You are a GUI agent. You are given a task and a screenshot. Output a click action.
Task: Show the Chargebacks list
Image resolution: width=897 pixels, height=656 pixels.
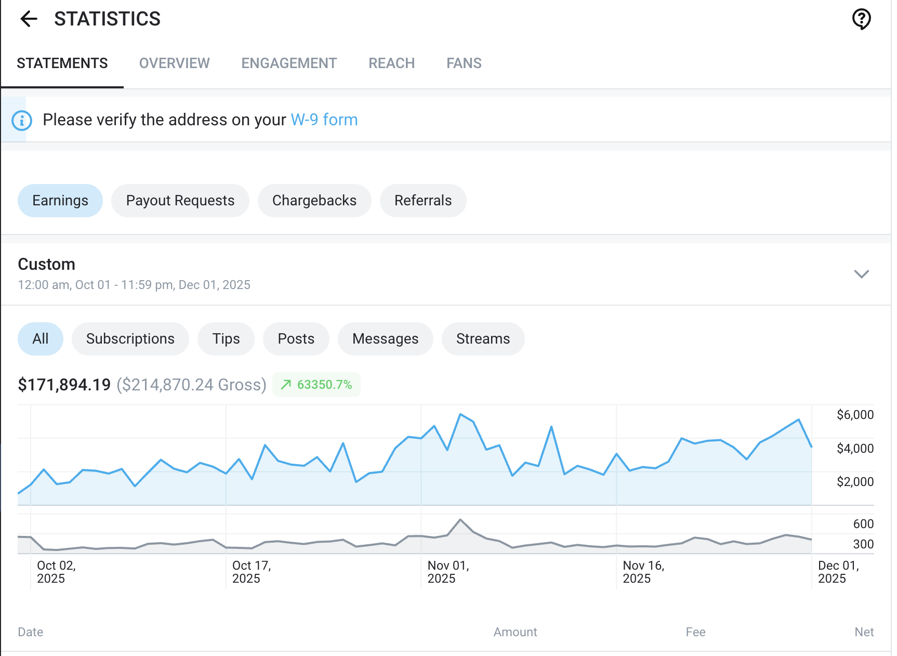[x=314, y=200]
